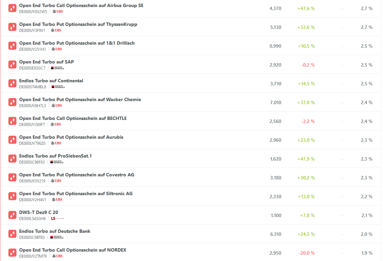Click the red arrow icon beside Wacker Chemie
Image resolution: width=386 pixels, height=261 pixels.
(12, 102)
